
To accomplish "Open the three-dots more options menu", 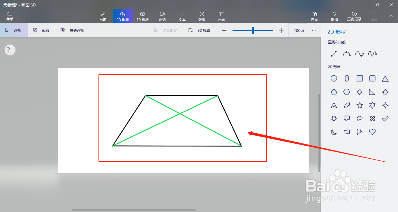I will [x=314, y=30].
